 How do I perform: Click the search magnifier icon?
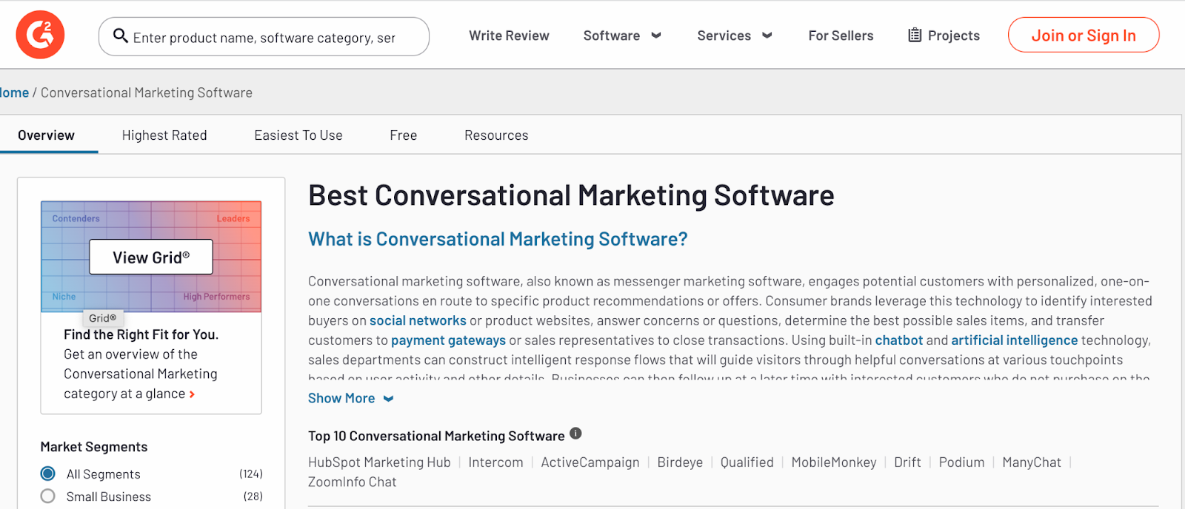120,36
